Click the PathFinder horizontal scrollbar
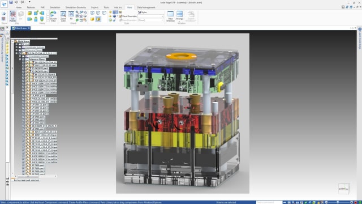 [28, 176]
